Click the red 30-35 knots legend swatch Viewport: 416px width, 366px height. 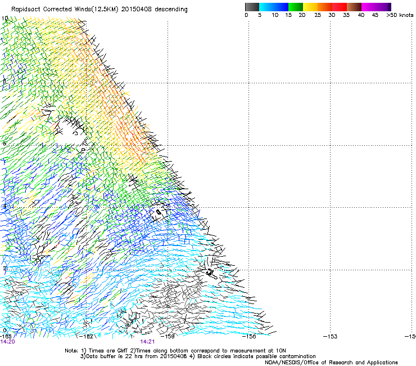340,7
